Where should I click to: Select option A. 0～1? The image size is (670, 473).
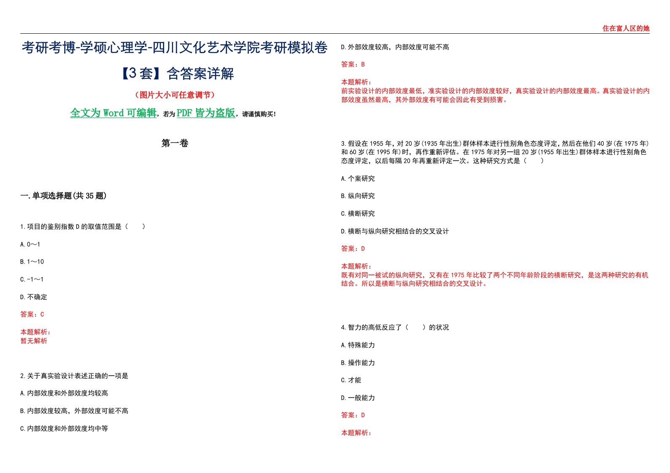click(30, 245)
